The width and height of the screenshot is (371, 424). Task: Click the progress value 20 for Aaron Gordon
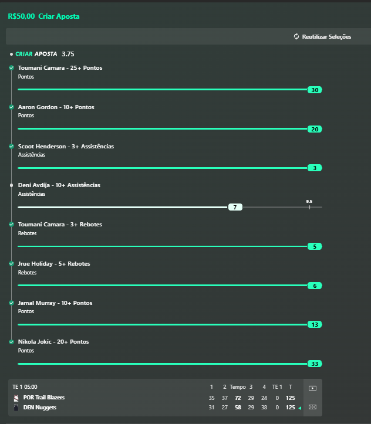tap(315, 129)
